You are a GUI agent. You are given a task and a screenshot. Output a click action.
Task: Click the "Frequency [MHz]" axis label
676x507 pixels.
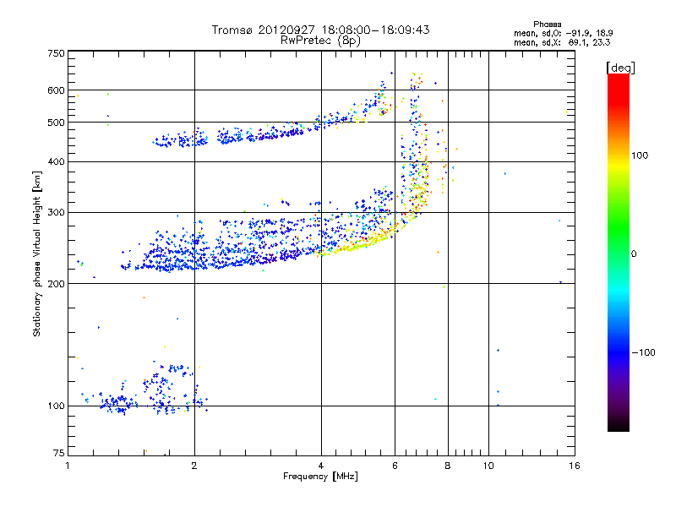[320, 477]
